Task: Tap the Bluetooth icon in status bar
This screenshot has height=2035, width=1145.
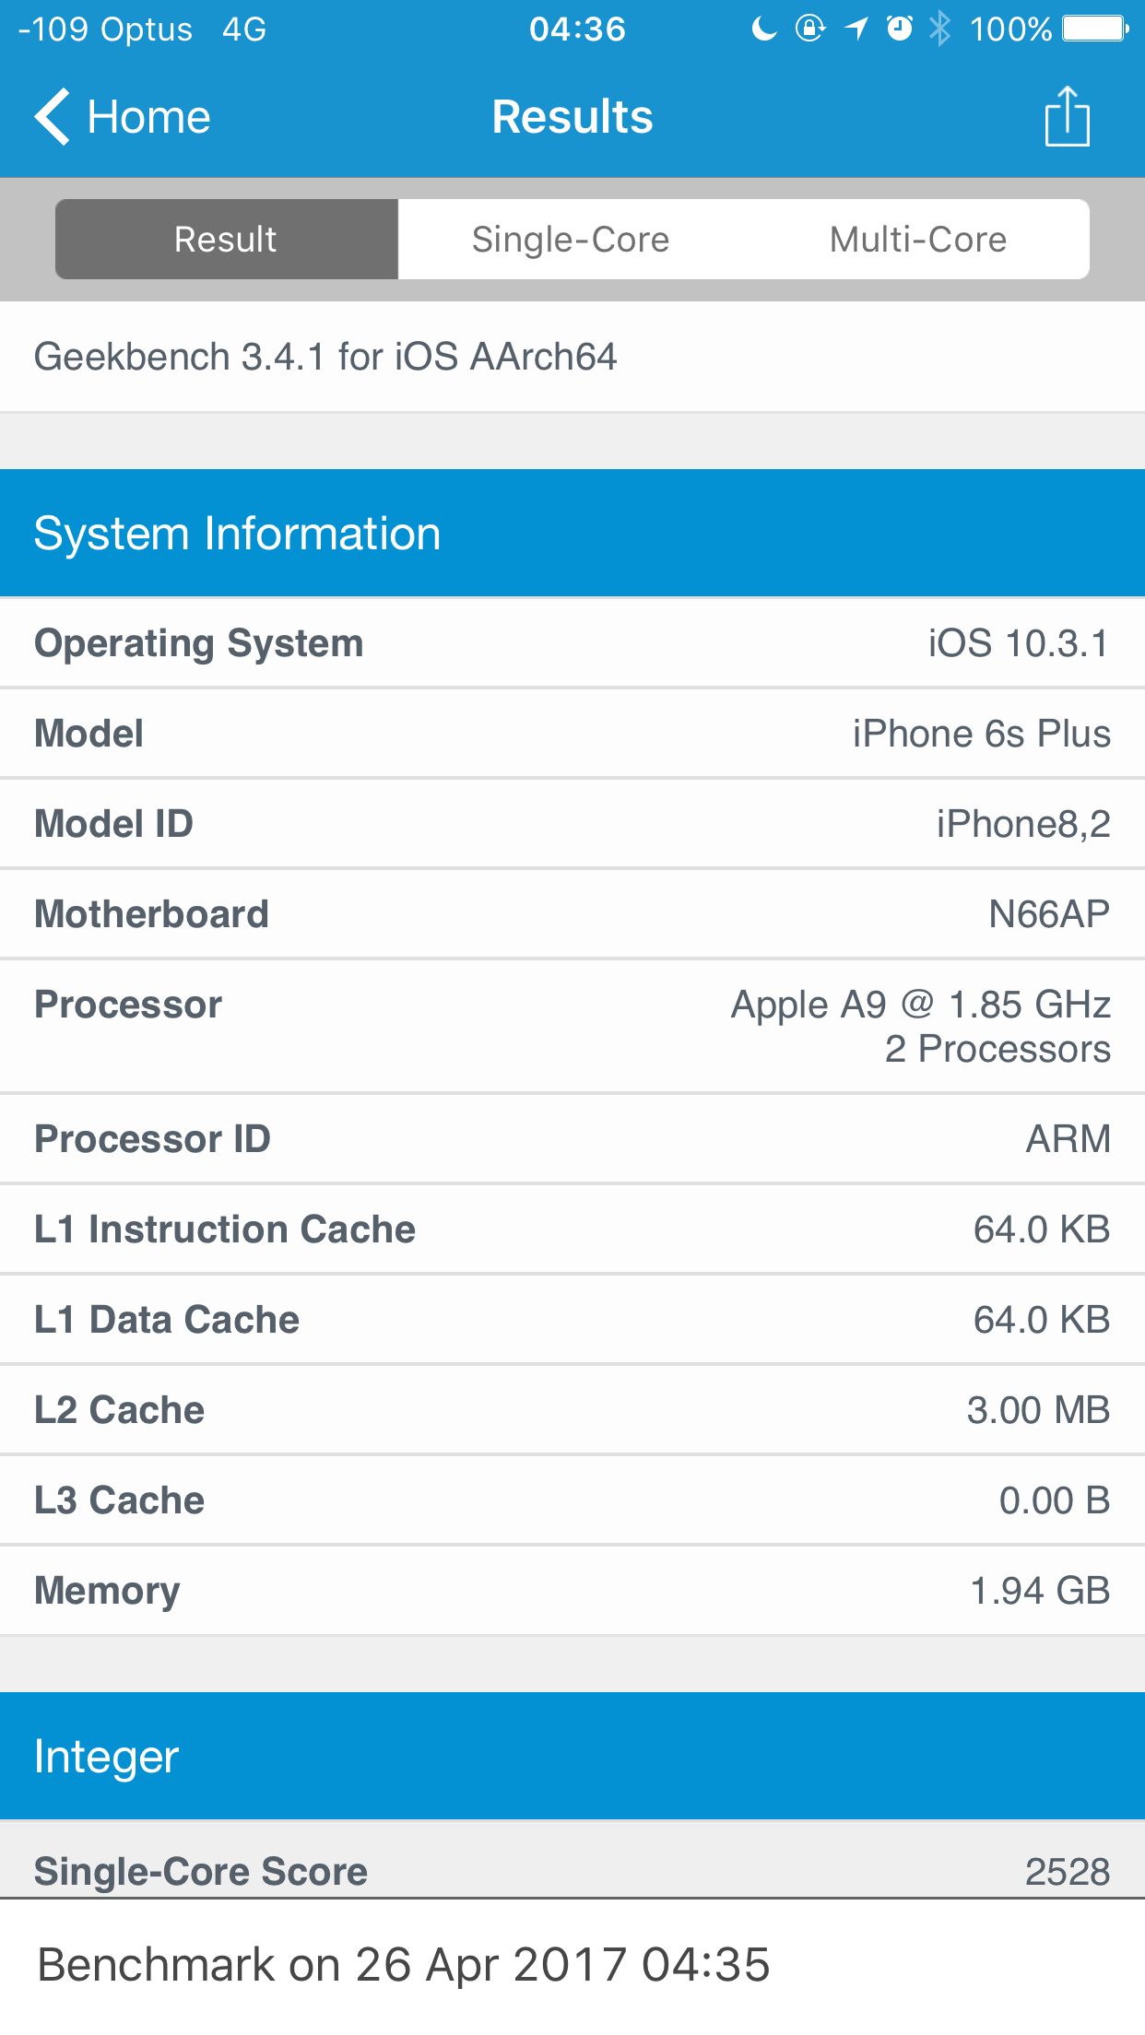Action: point(939,29)
